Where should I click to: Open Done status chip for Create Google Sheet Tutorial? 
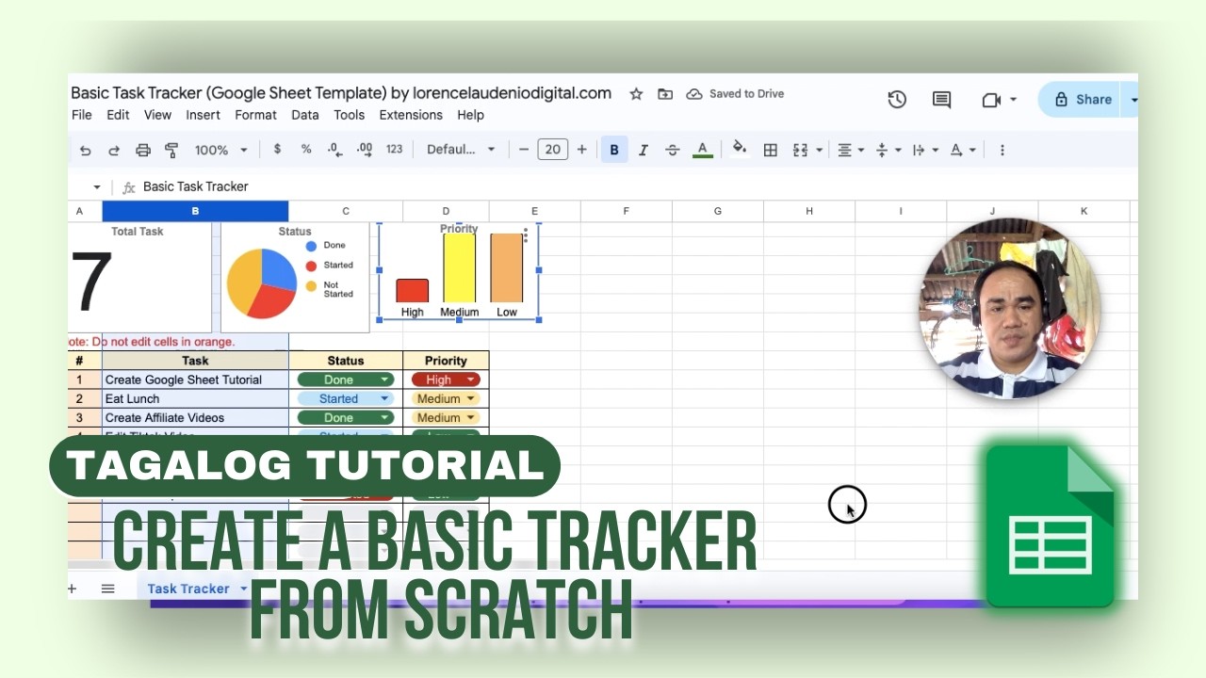[346, 379]
